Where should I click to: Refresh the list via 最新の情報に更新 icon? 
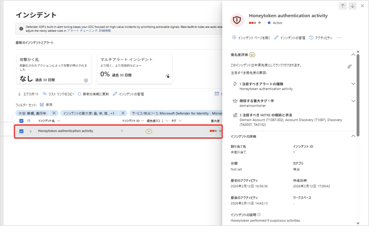[x=79, y=94]
